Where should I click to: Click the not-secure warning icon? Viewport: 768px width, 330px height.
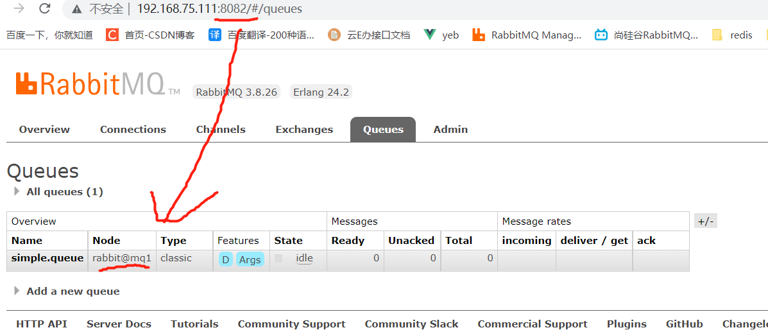point(76,9)
